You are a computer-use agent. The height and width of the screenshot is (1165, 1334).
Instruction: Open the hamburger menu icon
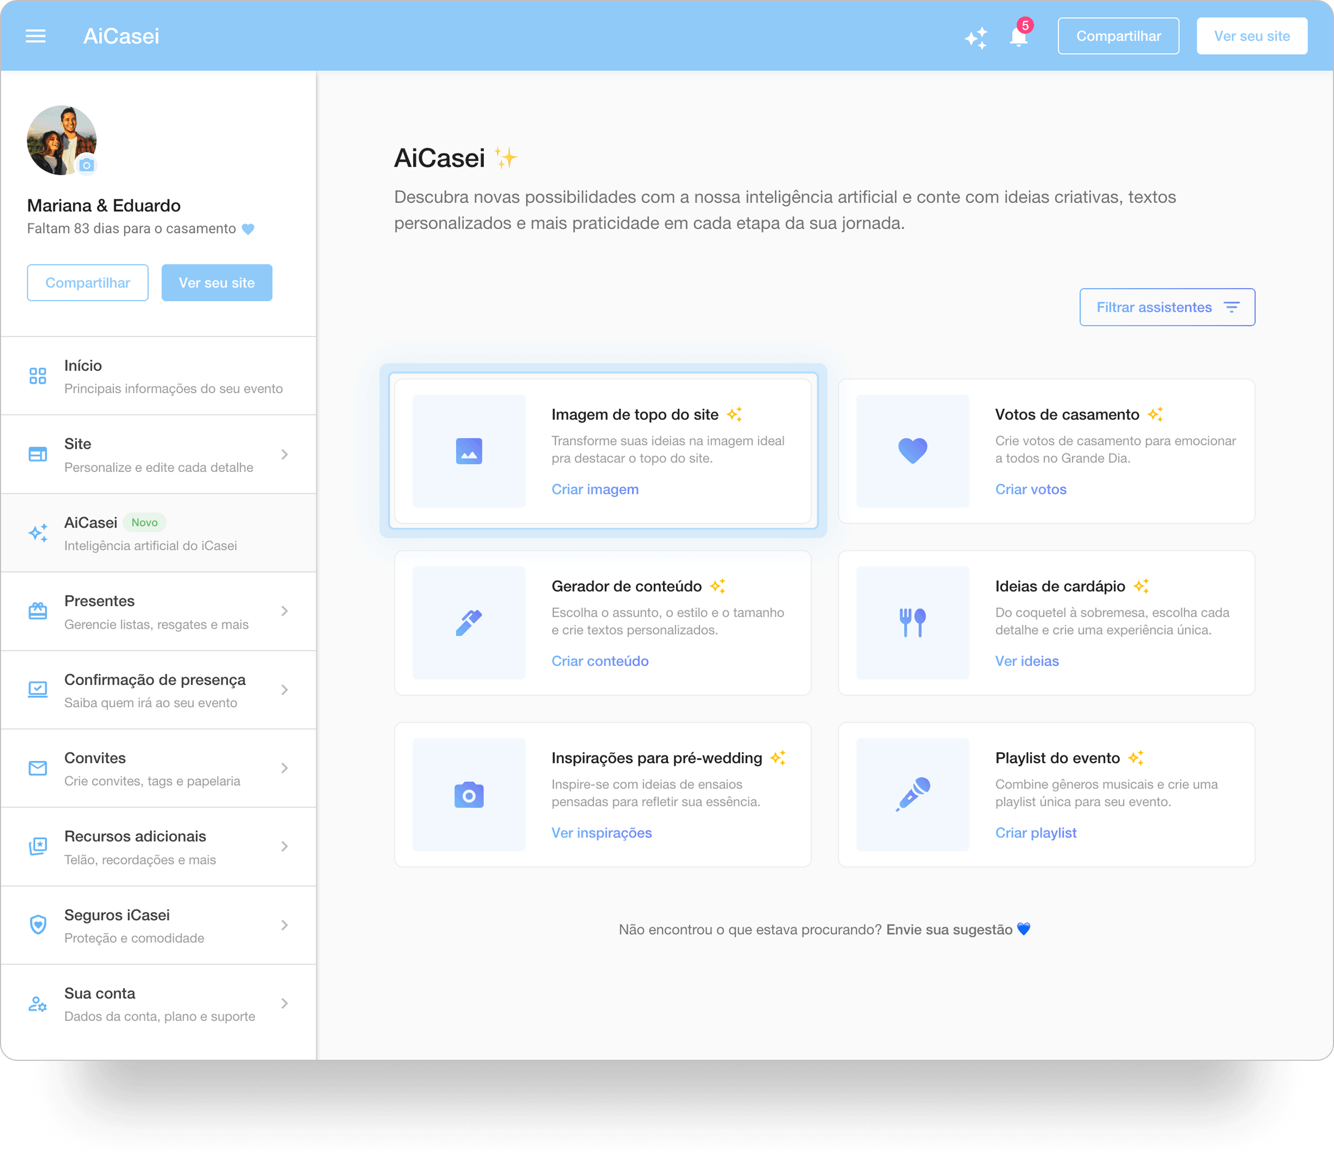pyautogui.click(x=36, y=36)
